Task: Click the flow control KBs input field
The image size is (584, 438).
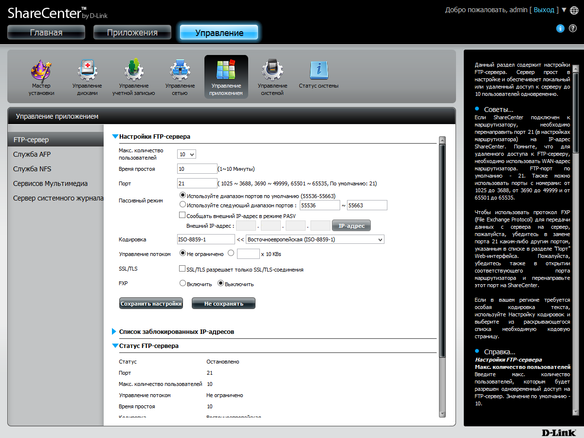Action: [x=248, y=254]
